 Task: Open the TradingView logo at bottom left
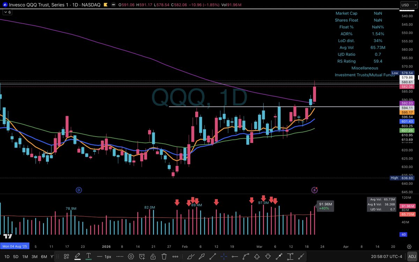tap(8, 236)
